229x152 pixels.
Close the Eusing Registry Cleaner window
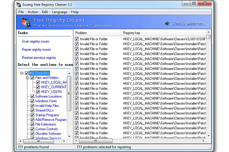coord(205,3)
